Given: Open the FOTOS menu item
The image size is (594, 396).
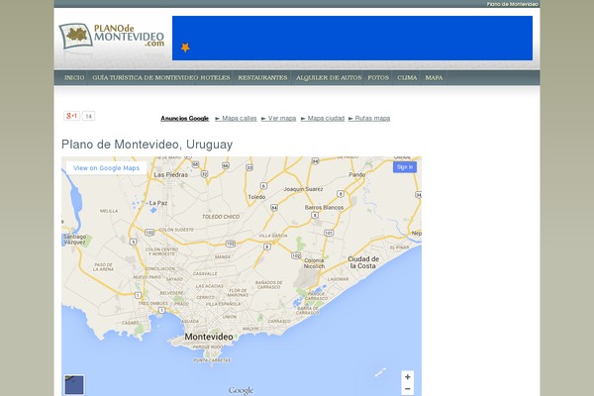Looking at the screenshot, I should pos(378,77).
